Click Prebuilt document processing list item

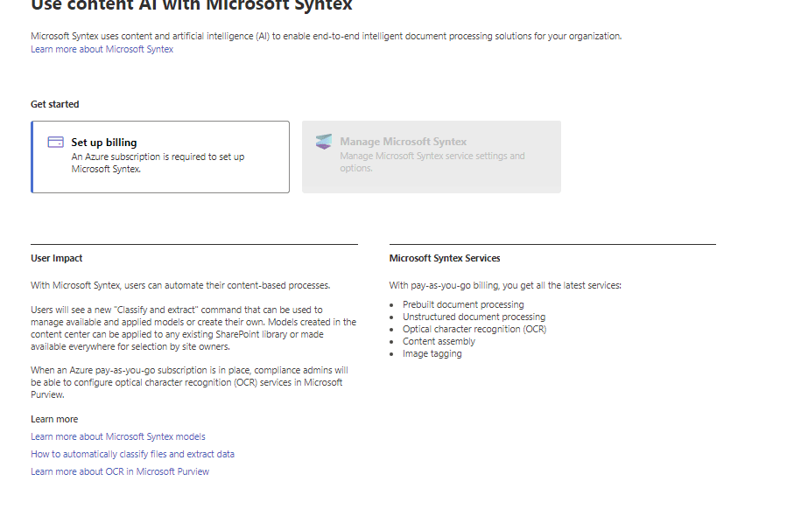(463, 304)
